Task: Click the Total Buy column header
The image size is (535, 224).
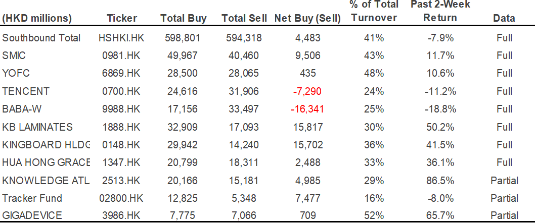Action: [x=184, y=18]
